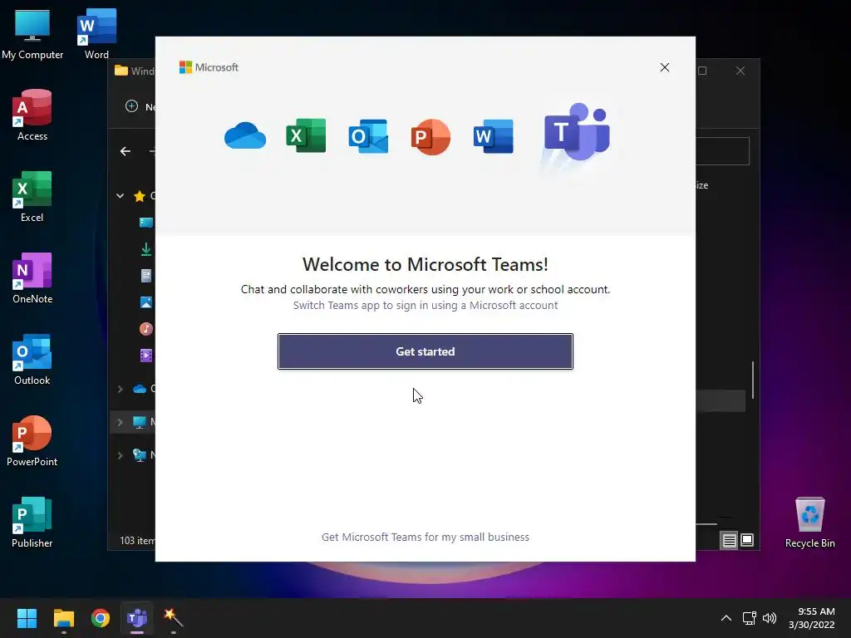Switch Explorer to large thumbnails view

click(x=747, y=540)
